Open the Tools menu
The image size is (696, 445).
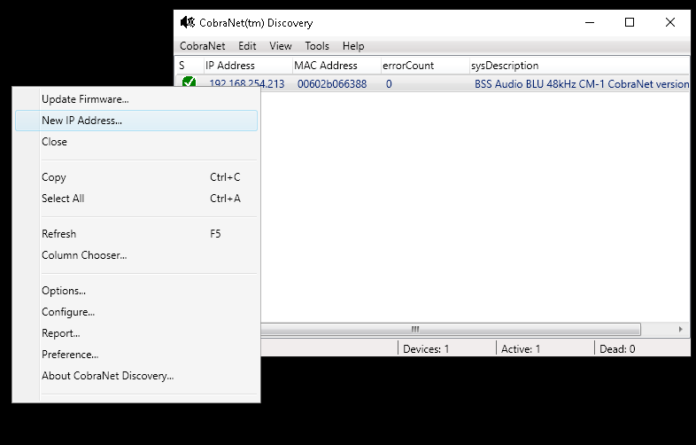[x=317, y=46]
